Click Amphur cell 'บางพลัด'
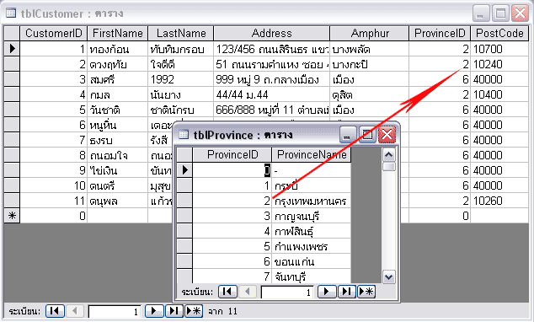The image size is (534, 322). pyautogui.click(x=370, y=49)
